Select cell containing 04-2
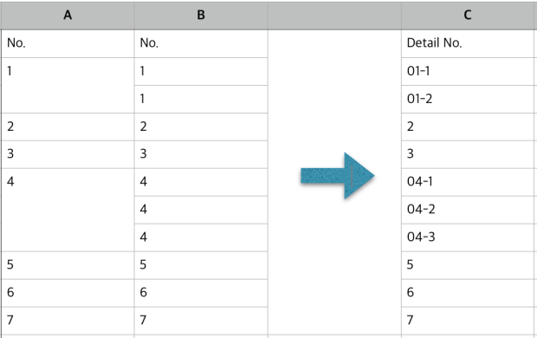The height and width of the screenshot is (338, 537). click(x=468, y=210)
